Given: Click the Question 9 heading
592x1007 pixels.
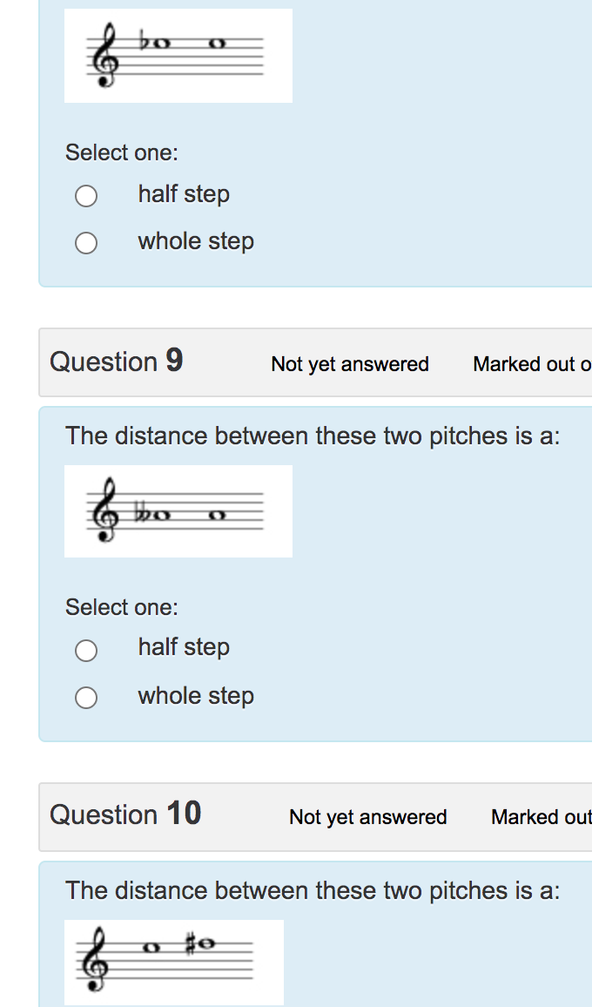Looking at the screenshot, I should pyautogui.click(x=116, y=362).
